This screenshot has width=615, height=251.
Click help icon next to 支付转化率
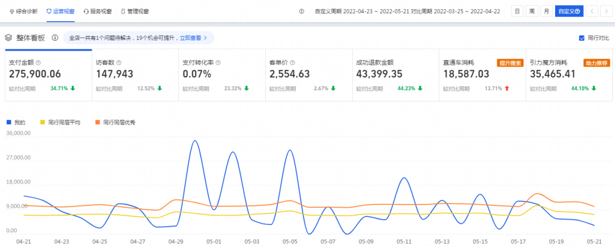[218, 62]
